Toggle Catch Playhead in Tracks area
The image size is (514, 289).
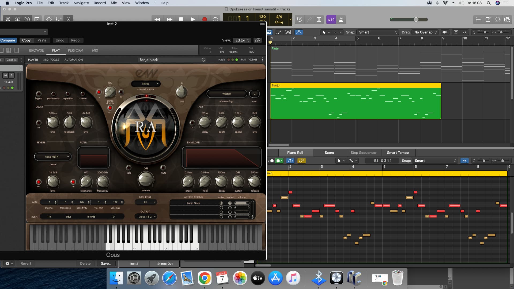click(x=299, y=32)
